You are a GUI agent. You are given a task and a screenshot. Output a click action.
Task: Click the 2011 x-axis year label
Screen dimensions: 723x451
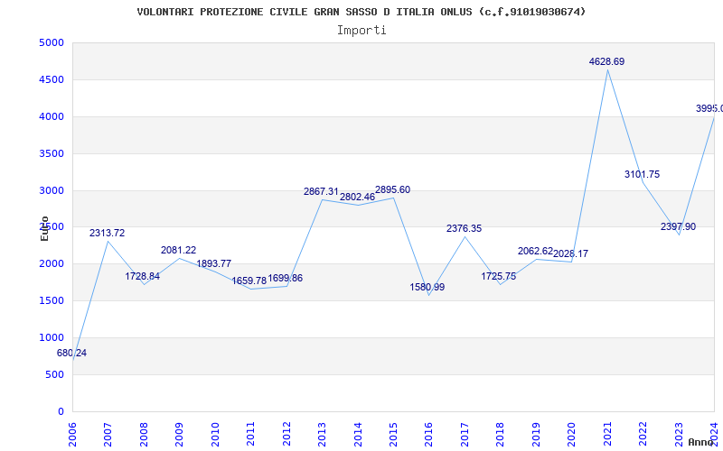(x=251, y=435)
